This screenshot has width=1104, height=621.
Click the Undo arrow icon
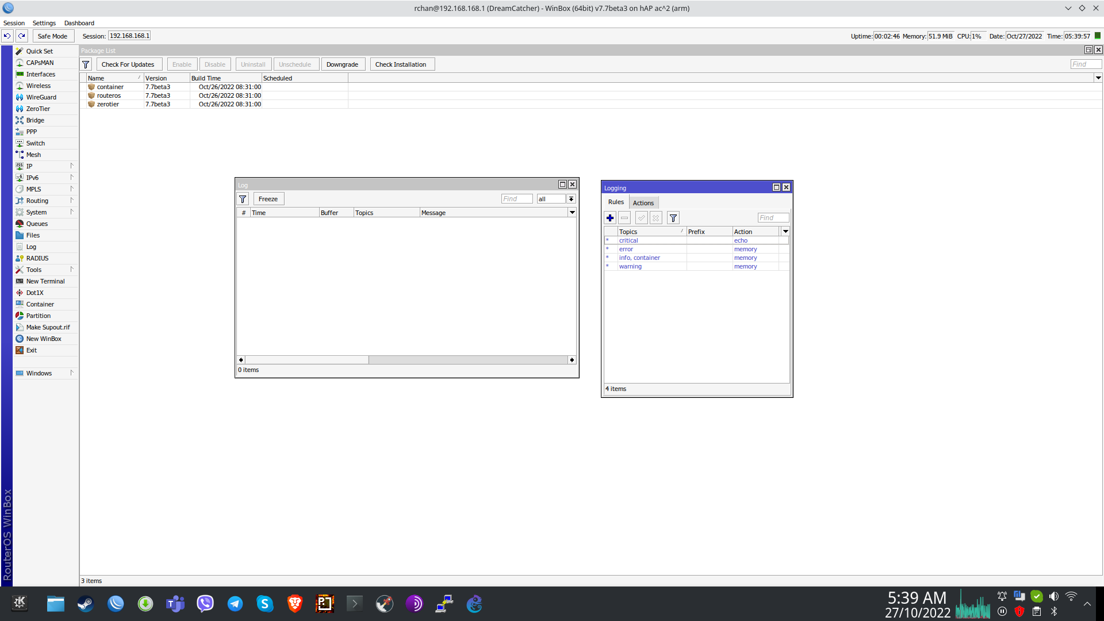[x=7, y=36]
